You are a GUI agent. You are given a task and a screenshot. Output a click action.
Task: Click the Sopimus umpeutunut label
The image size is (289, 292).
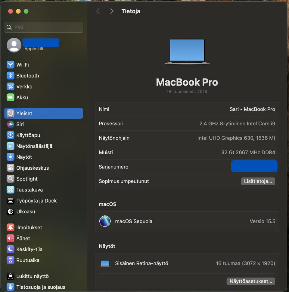(124, 181)
